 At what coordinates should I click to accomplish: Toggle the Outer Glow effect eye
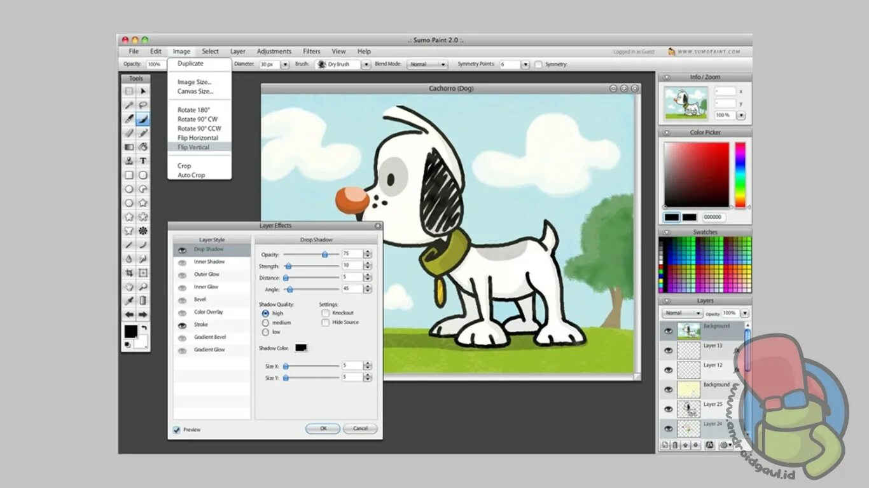click(183, 274)
